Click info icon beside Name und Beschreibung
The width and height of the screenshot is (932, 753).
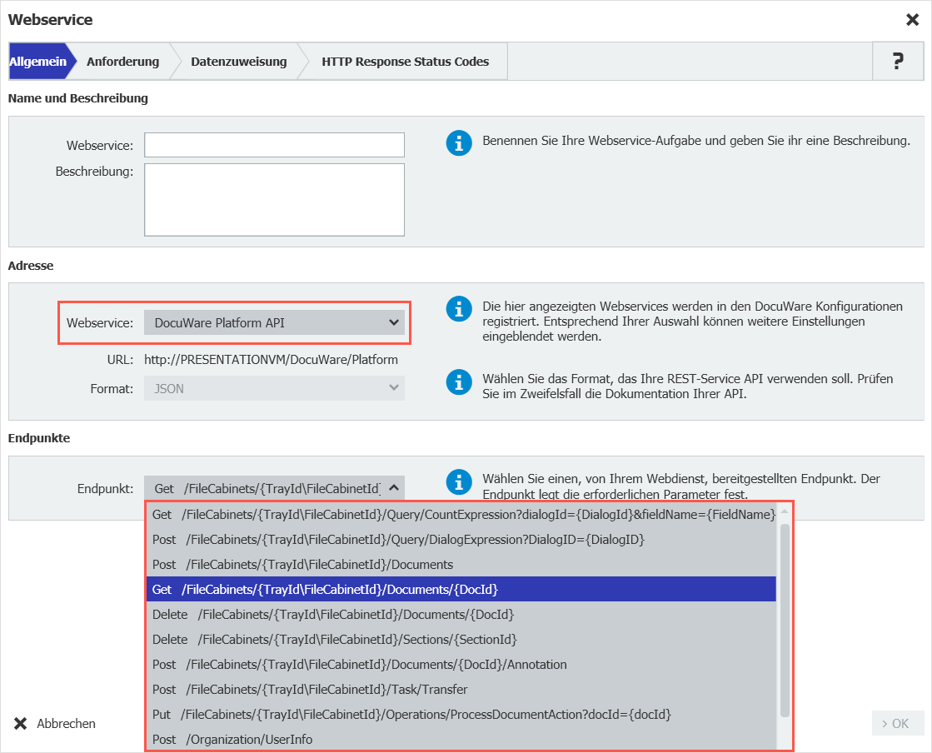point(459,142)
